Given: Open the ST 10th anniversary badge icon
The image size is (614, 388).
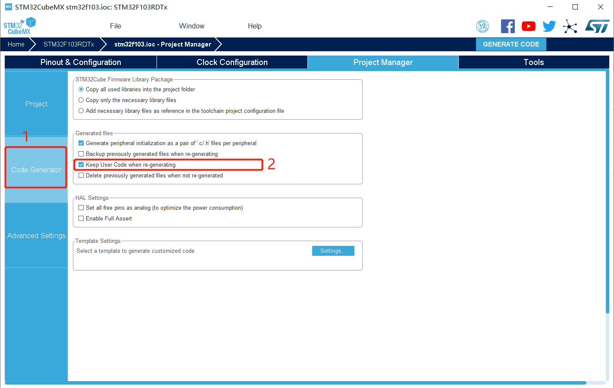Looking at the screenshot, I should pos(482,26).
